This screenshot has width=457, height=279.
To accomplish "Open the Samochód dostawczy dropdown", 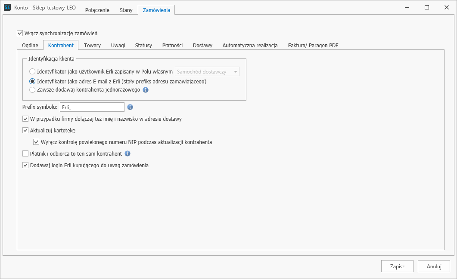I will 207,71.
